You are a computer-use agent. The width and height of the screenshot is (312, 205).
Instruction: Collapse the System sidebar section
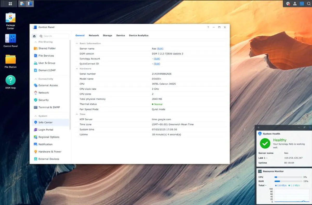tap(35, 116)
